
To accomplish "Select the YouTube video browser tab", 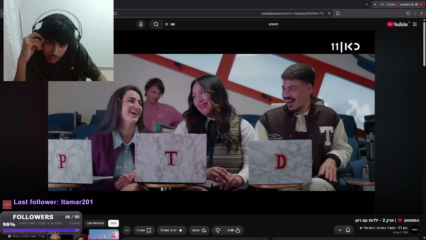I will 398,4.
